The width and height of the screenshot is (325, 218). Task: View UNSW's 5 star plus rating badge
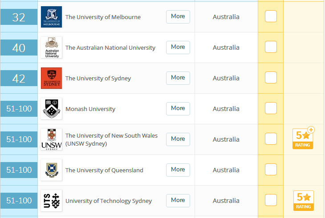click(x=303, y=138)
